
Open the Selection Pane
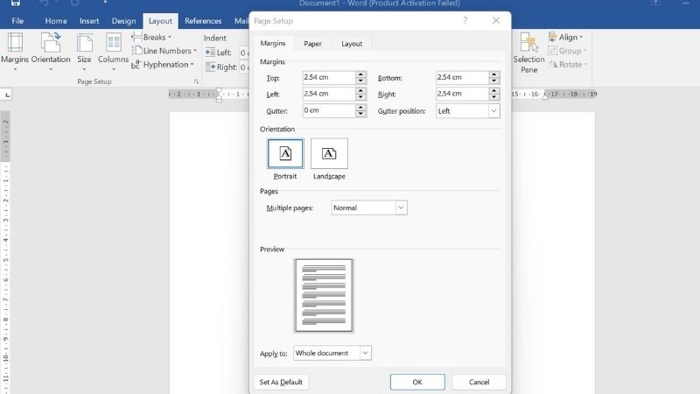tap(528, 53)
